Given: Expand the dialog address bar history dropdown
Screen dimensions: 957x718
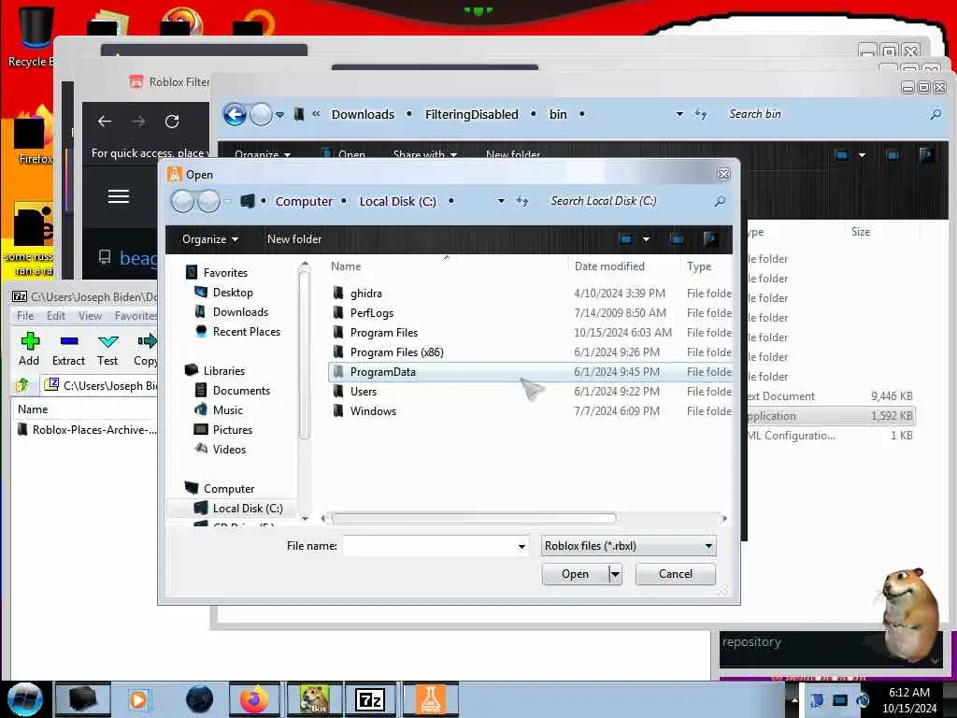Looking at the screenshot, I should point(501,201).
